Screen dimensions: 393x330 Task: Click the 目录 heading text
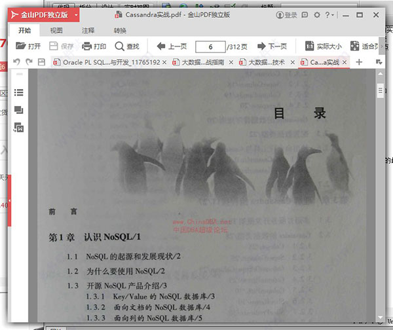click(x=299, y=113)
